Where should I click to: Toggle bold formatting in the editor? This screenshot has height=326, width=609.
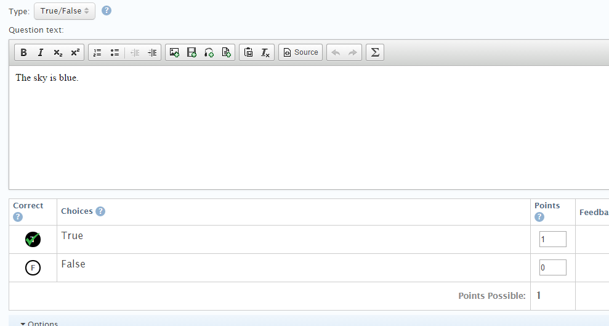(23, 52)
